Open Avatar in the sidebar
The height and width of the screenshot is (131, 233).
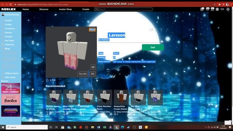[8, 24]
